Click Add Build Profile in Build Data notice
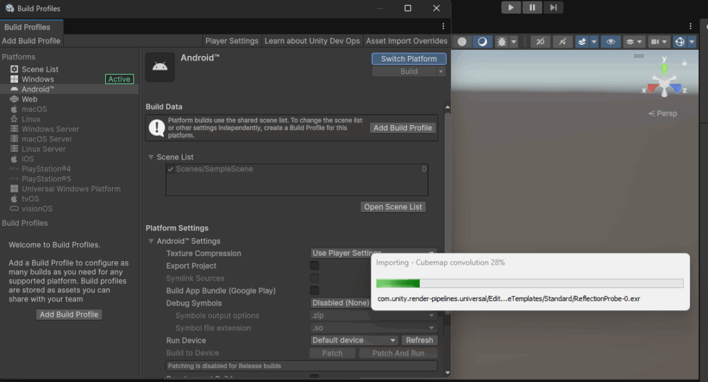Image resolution: width=708 pixels, height=382 pixels. tap(402, 128)
